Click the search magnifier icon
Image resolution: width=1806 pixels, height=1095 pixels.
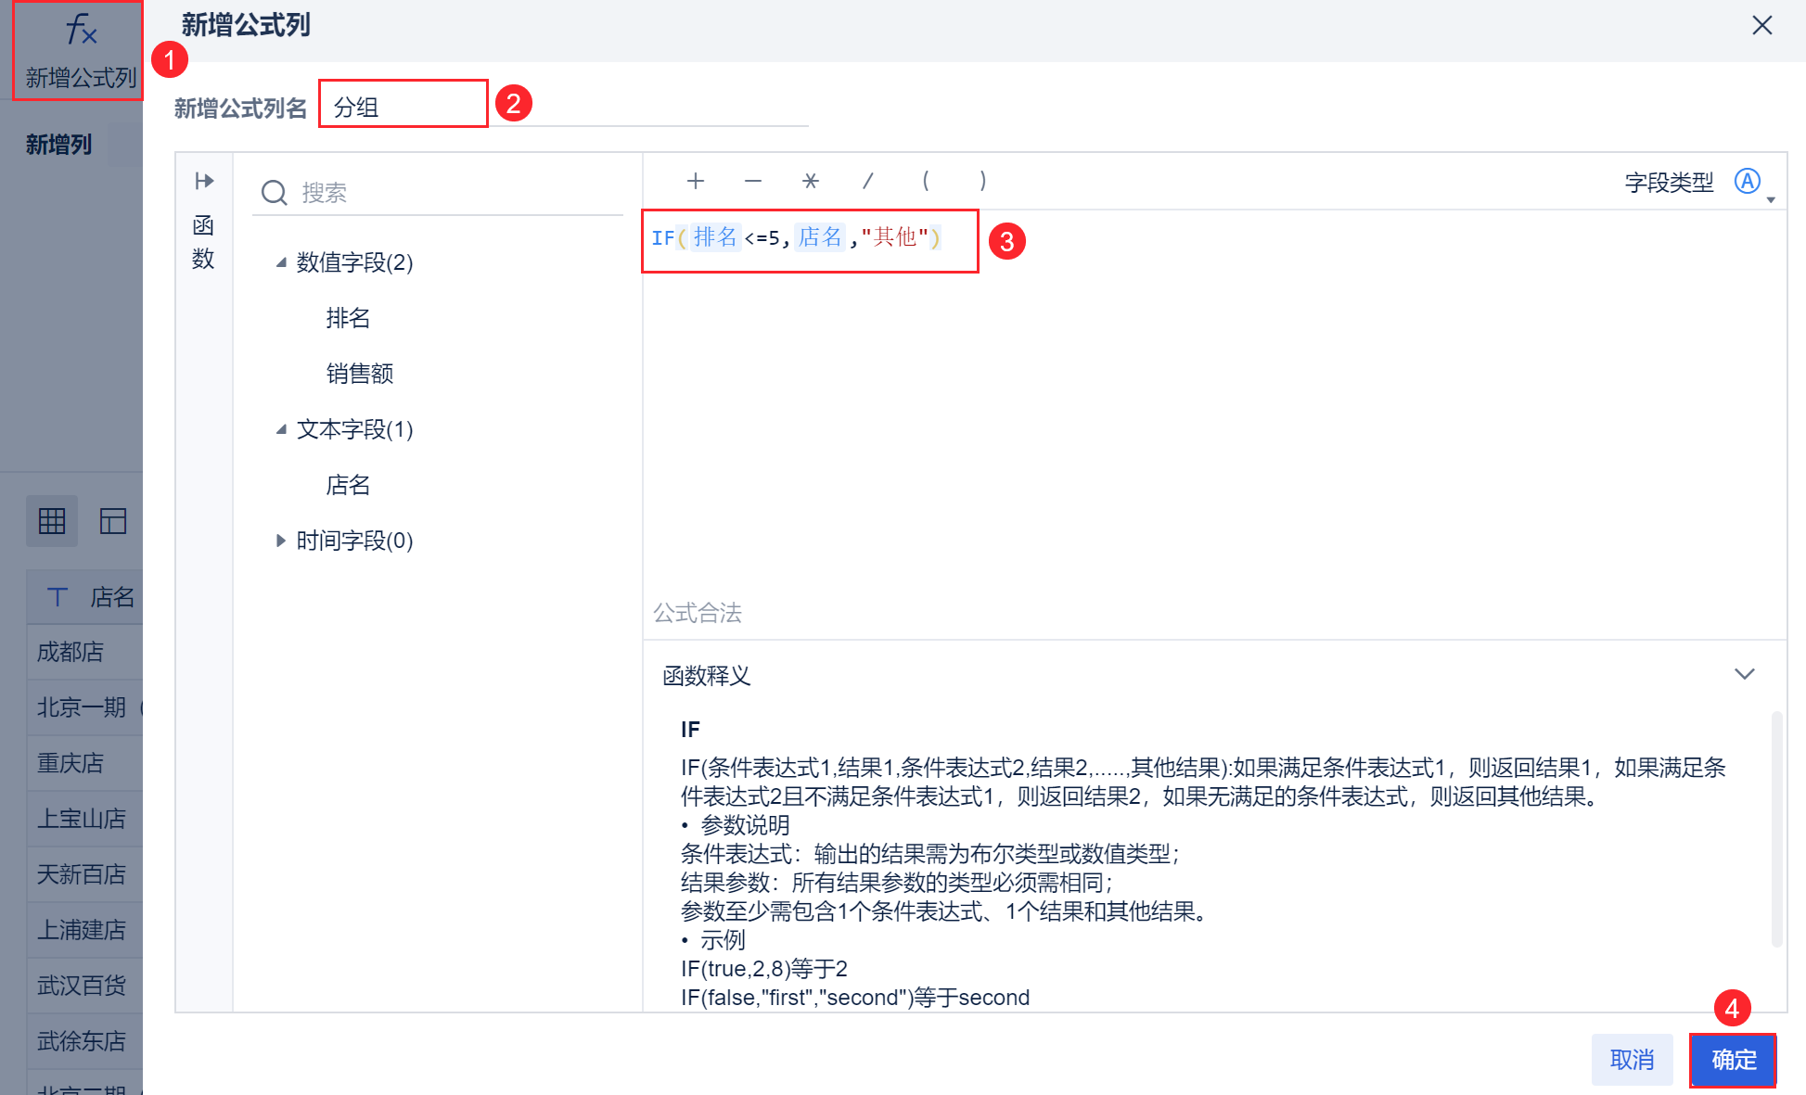coord(274,193)
